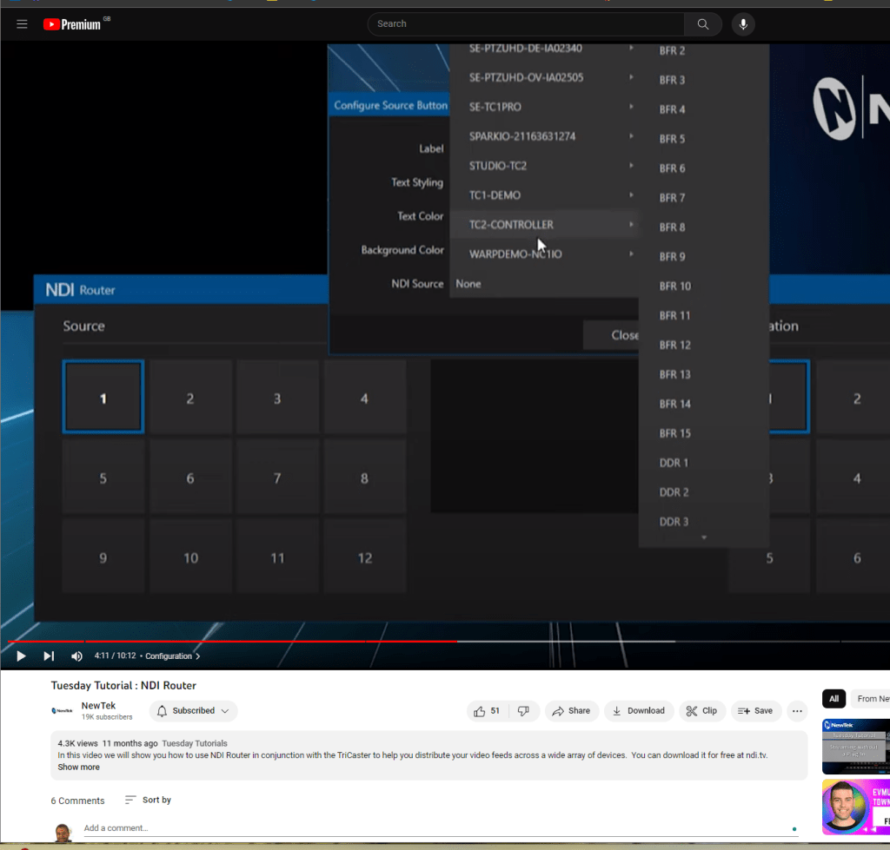Select TC2-CONTROLLER in source menu
890x850 pixels.
[544, 225]
